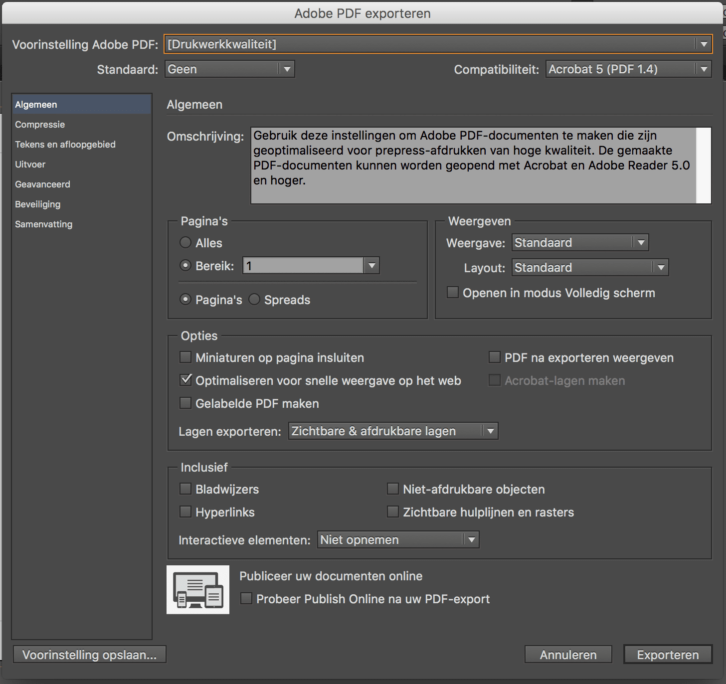Open the Tekens en afloopgebied section

[65, 145]
